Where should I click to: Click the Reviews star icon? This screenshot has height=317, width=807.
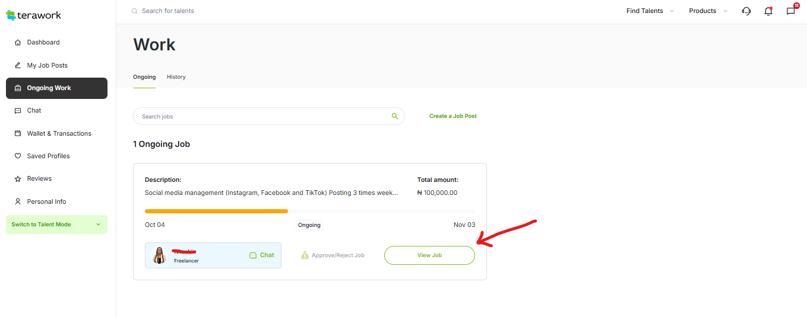pos(18,179)
